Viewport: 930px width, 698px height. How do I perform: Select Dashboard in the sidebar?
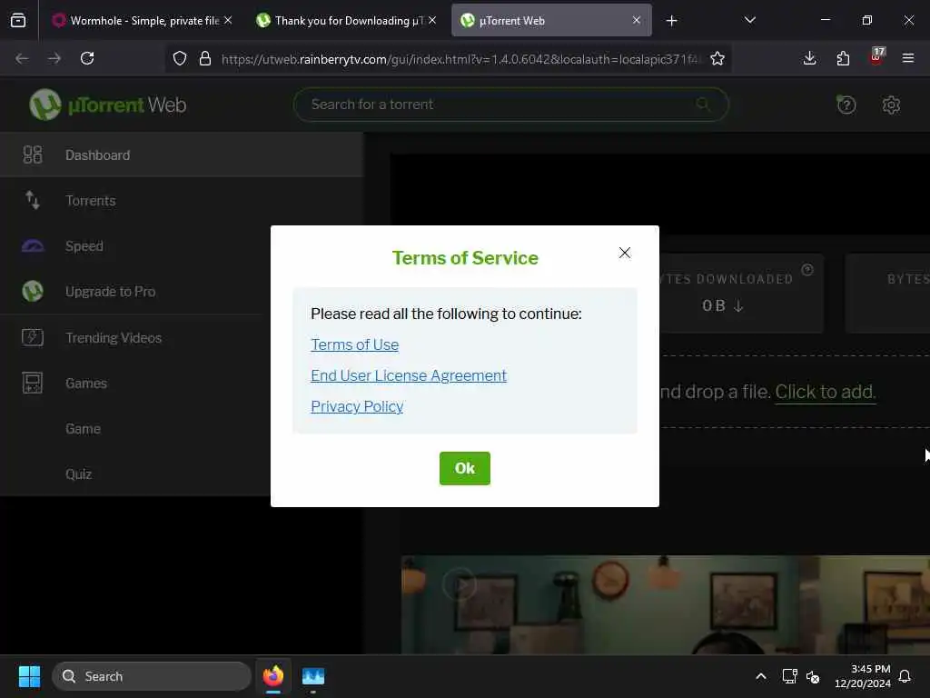(x=182, y=155)
